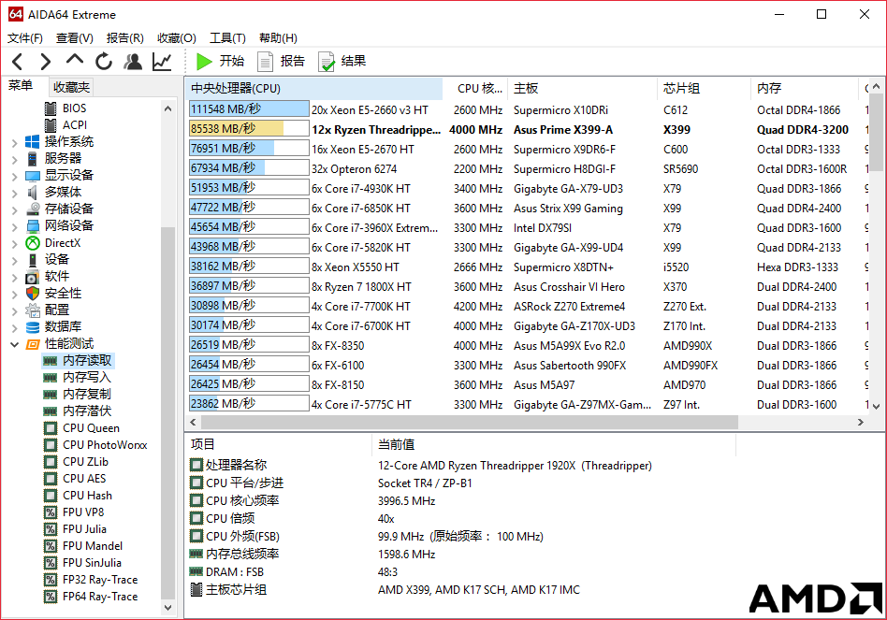The image size is (887, 620).
Task: Select FP64 Ray-Trace benchmark
Action: (x=100, y=597)
